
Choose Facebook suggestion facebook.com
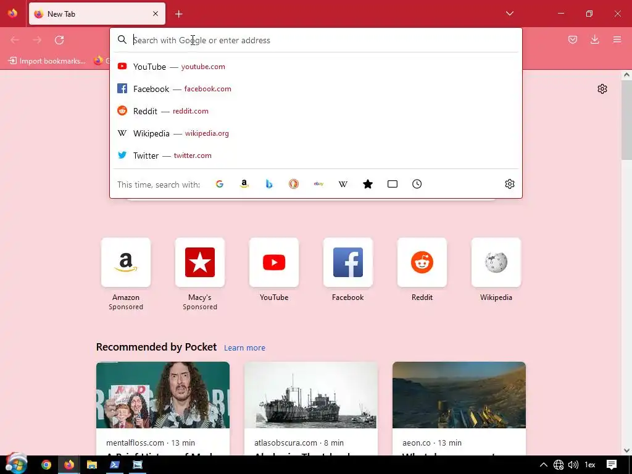point(316,89)
